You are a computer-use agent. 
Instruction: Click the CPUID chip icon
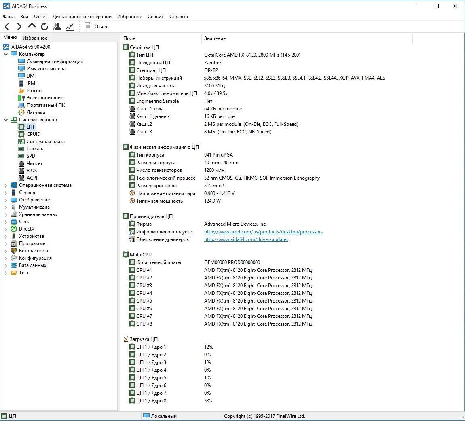tap(21, 134)
